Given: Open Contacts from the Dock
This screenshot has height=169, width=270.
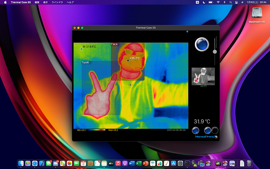Looking at the screenshot, I should (x=90, y=163).
